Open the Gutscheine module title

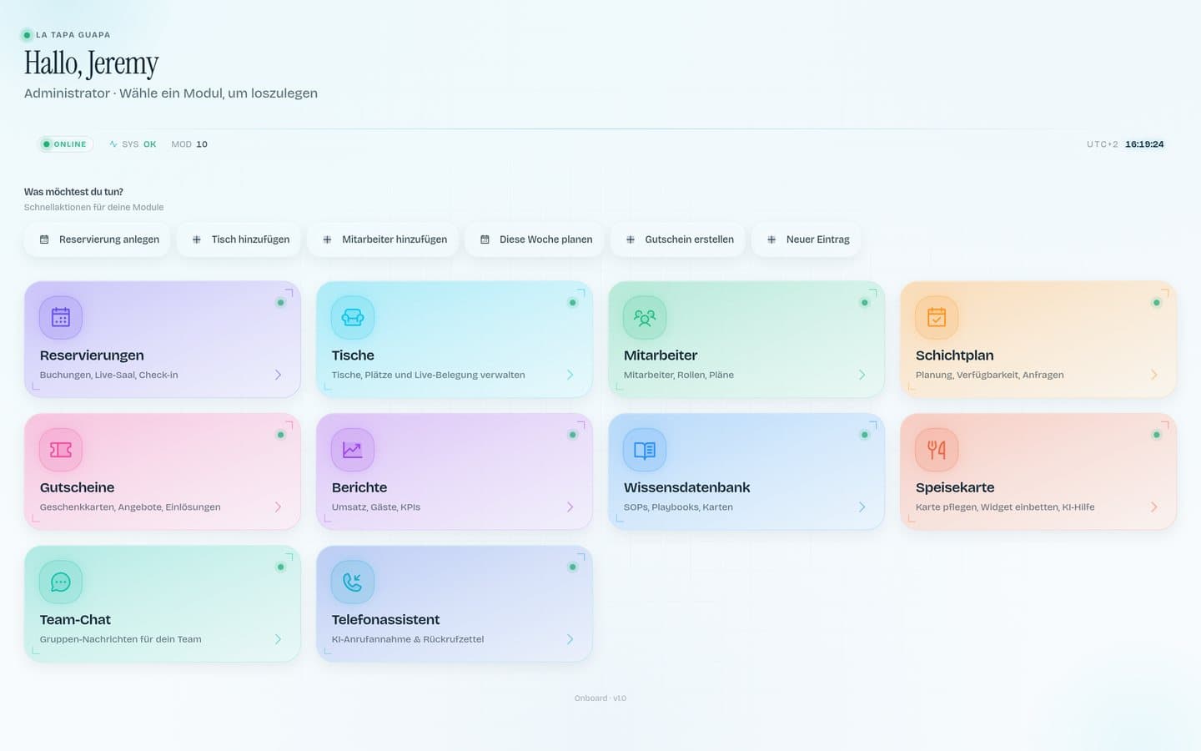[77, 487]
